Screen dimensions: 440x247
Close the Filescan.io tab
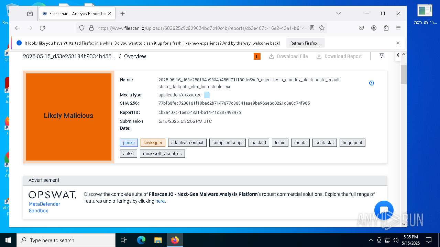[x=110, y=13]
